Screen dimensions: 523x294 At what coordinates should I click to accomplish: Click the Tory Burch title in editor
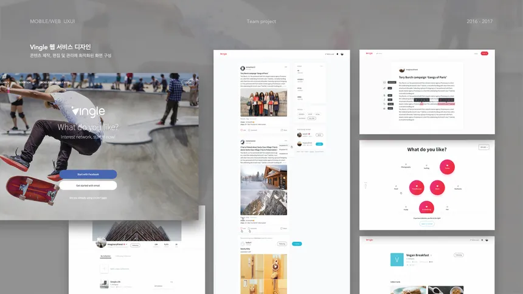(x=423, y=77)
